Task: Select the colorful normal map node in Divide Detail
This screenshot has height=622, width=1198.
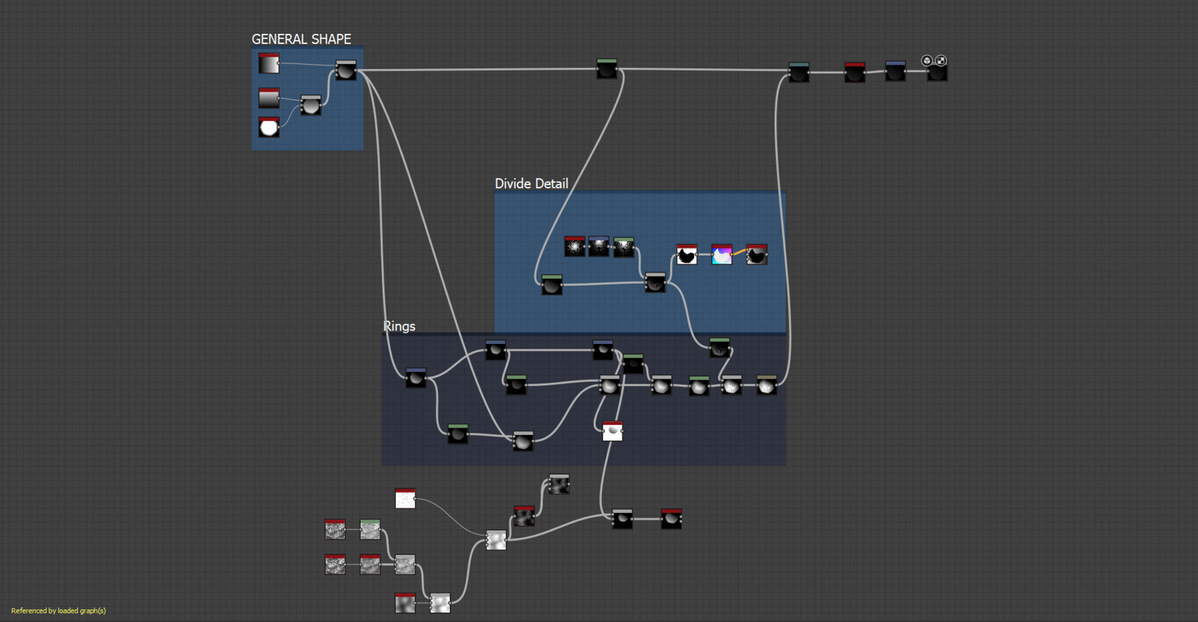Action: pyautogui.click(x=721, y=255)
